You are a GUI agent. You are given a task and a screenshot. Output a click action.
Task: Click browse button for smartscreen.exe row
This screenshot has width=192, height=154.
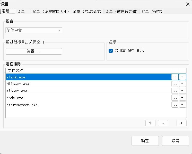point(175,105)
